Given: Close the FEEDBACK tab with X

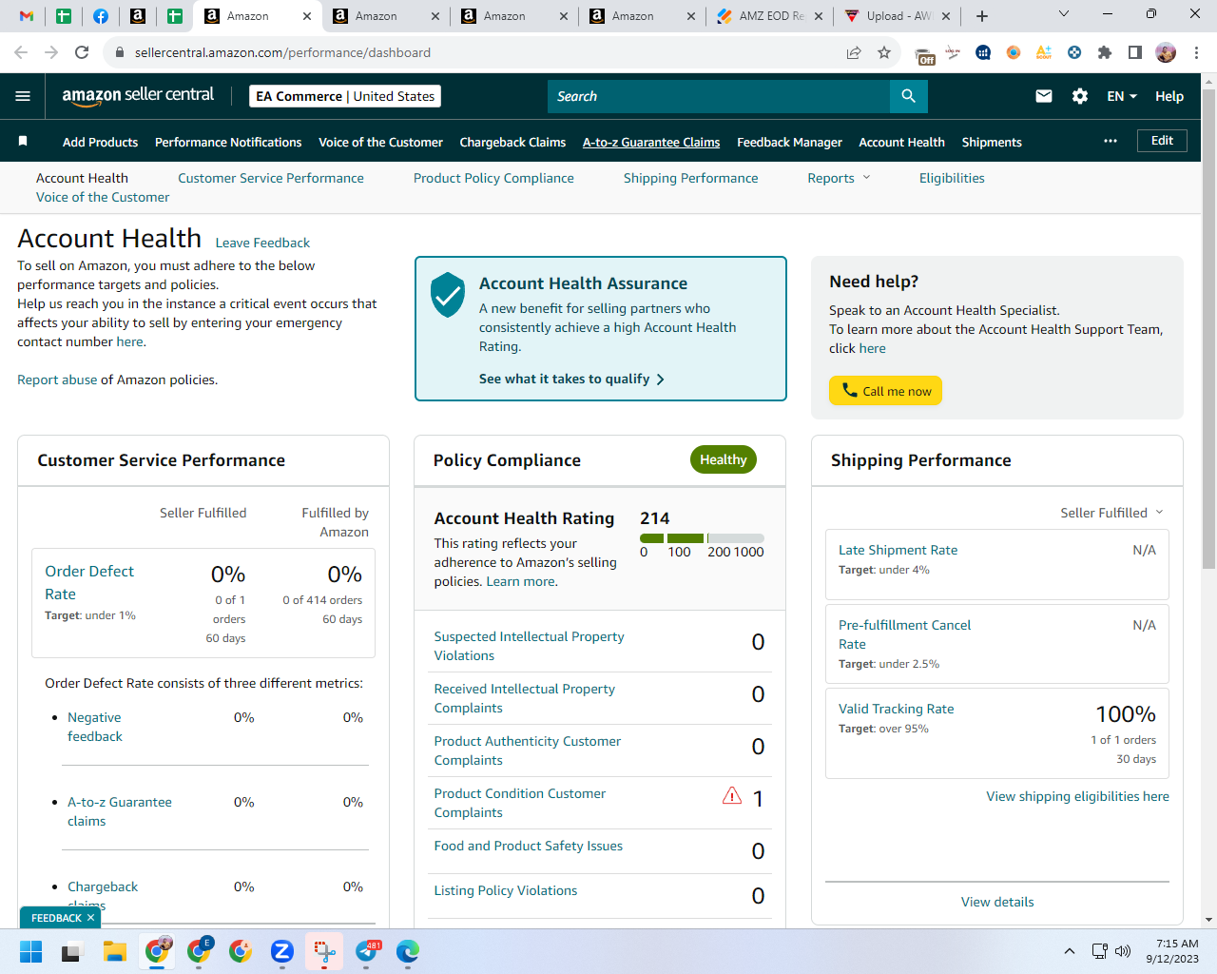Looking at the screenshot, I should 90,918.
